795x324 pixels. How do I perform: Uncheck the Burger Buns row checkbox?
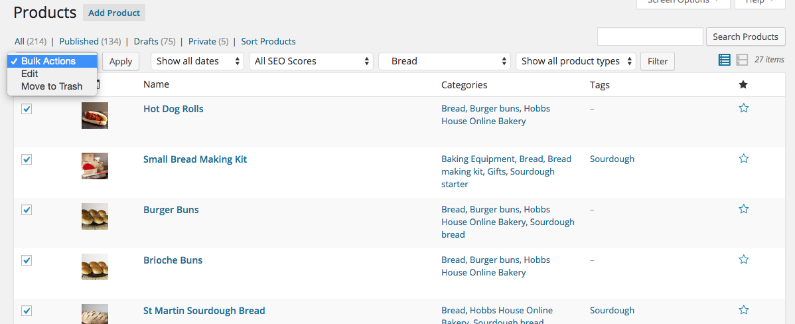point(27,210)
